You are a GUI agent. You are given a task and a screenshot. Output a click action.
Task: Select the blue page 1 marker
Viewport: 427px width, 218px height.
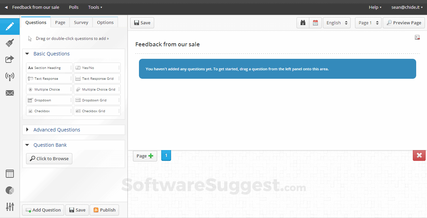coord(166,155)
